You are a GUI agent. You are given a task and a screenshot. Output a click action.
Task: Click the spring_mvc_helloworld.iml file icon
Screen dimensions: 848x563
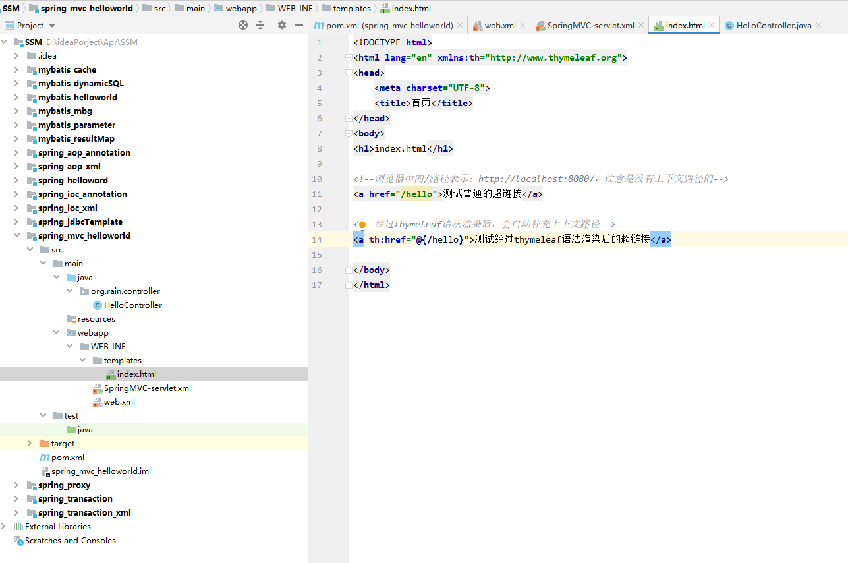click(x=45, y=471)
